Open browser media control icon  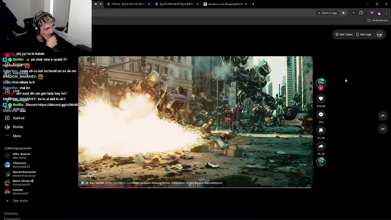click(x=372, y=13)
